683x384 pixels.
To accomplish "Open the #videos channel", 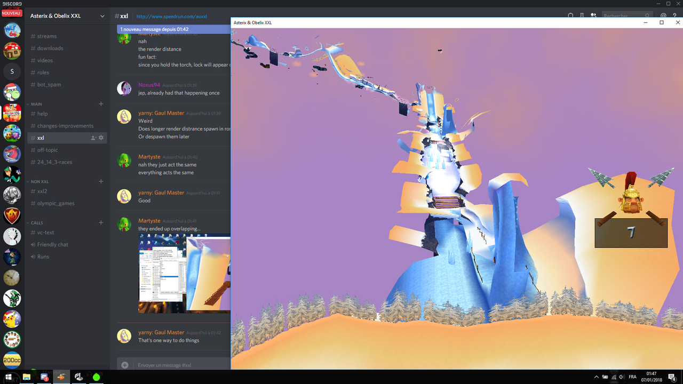I will pos(67,60).
